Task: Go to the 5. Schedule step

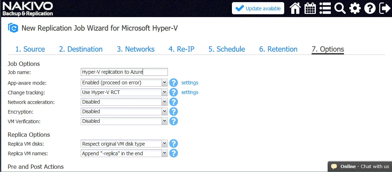Action: pyautogui.click(x=227, y=49)
